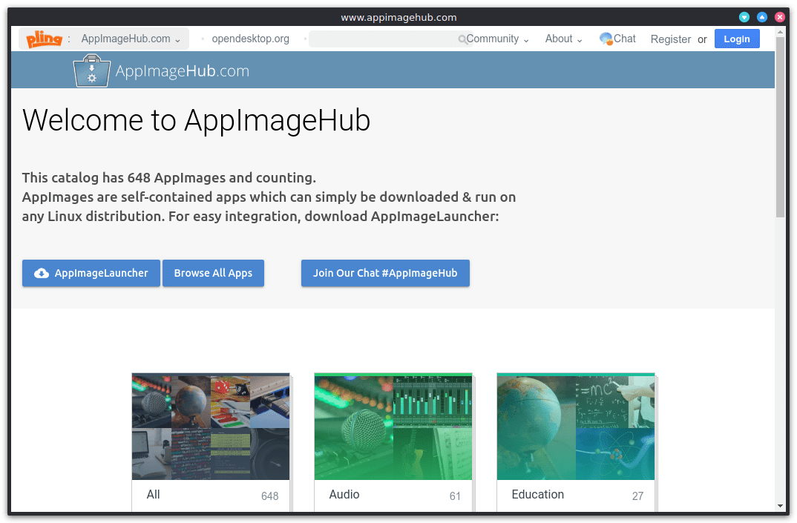Image resolution: width=797 pixels, height=523 pixels.
Task: Click the AppImageHub shopping bag logo
Action: [91, 70]
